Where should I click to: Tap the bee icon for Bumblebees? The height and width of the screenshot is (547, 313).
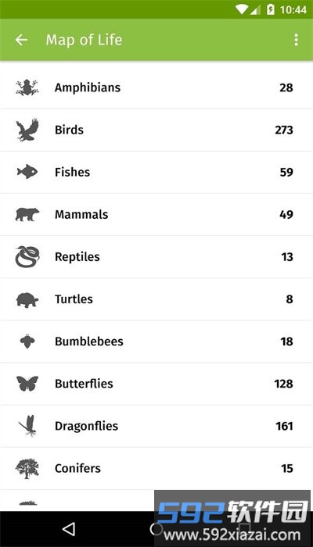tap(27, 341)
